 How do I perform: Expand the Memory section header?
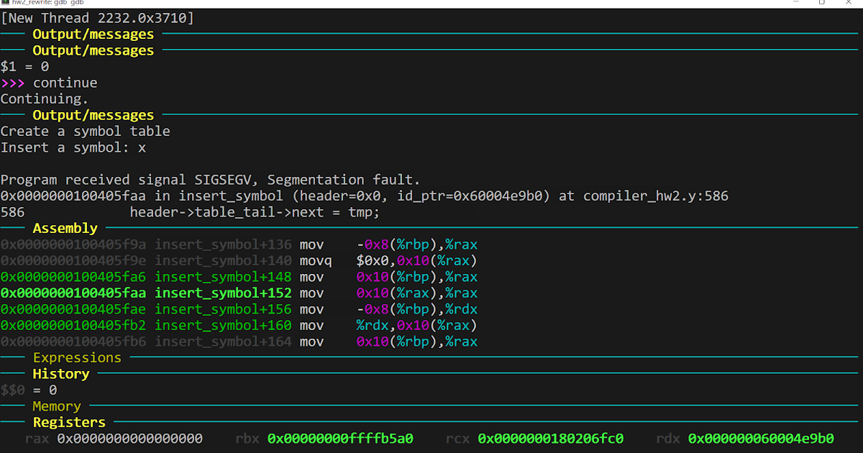tap(56, 406)
